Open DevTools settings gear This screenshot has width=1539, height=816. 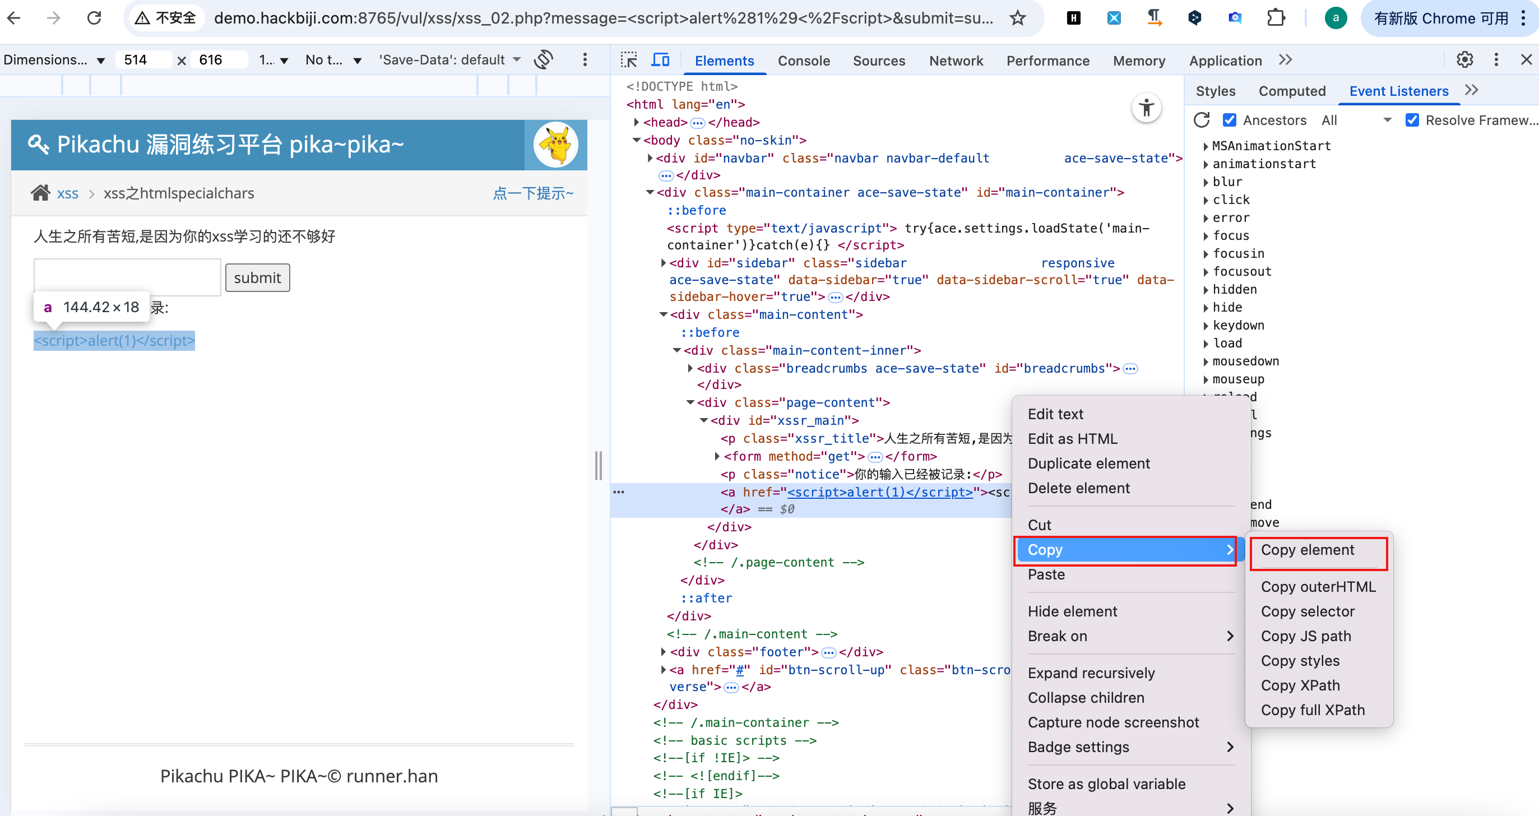pos(1464,60)
